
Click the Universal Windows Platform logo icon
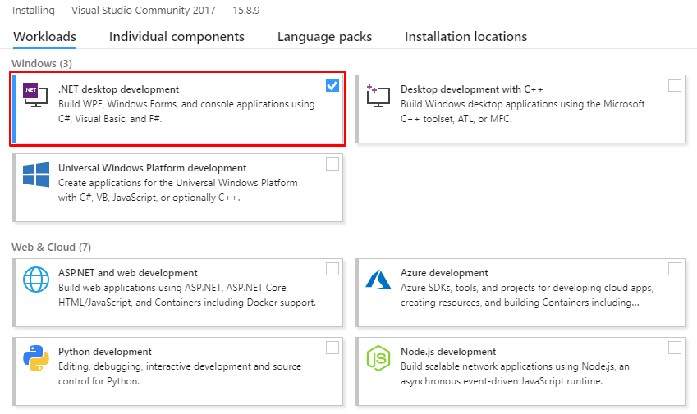click(36, 175)
